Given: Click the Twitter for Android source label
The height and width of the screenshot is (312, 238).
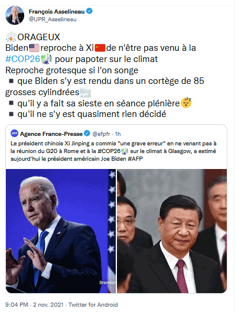Looking at the screenshot, I should click(x=93, y=305).
